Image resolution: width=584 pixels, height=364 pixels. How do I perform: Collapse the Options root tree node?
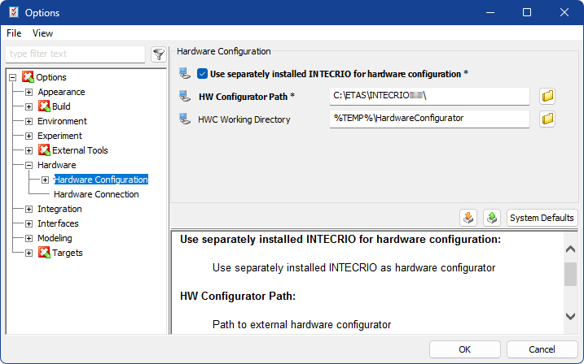pyautogui.click(x=13, y=78)
